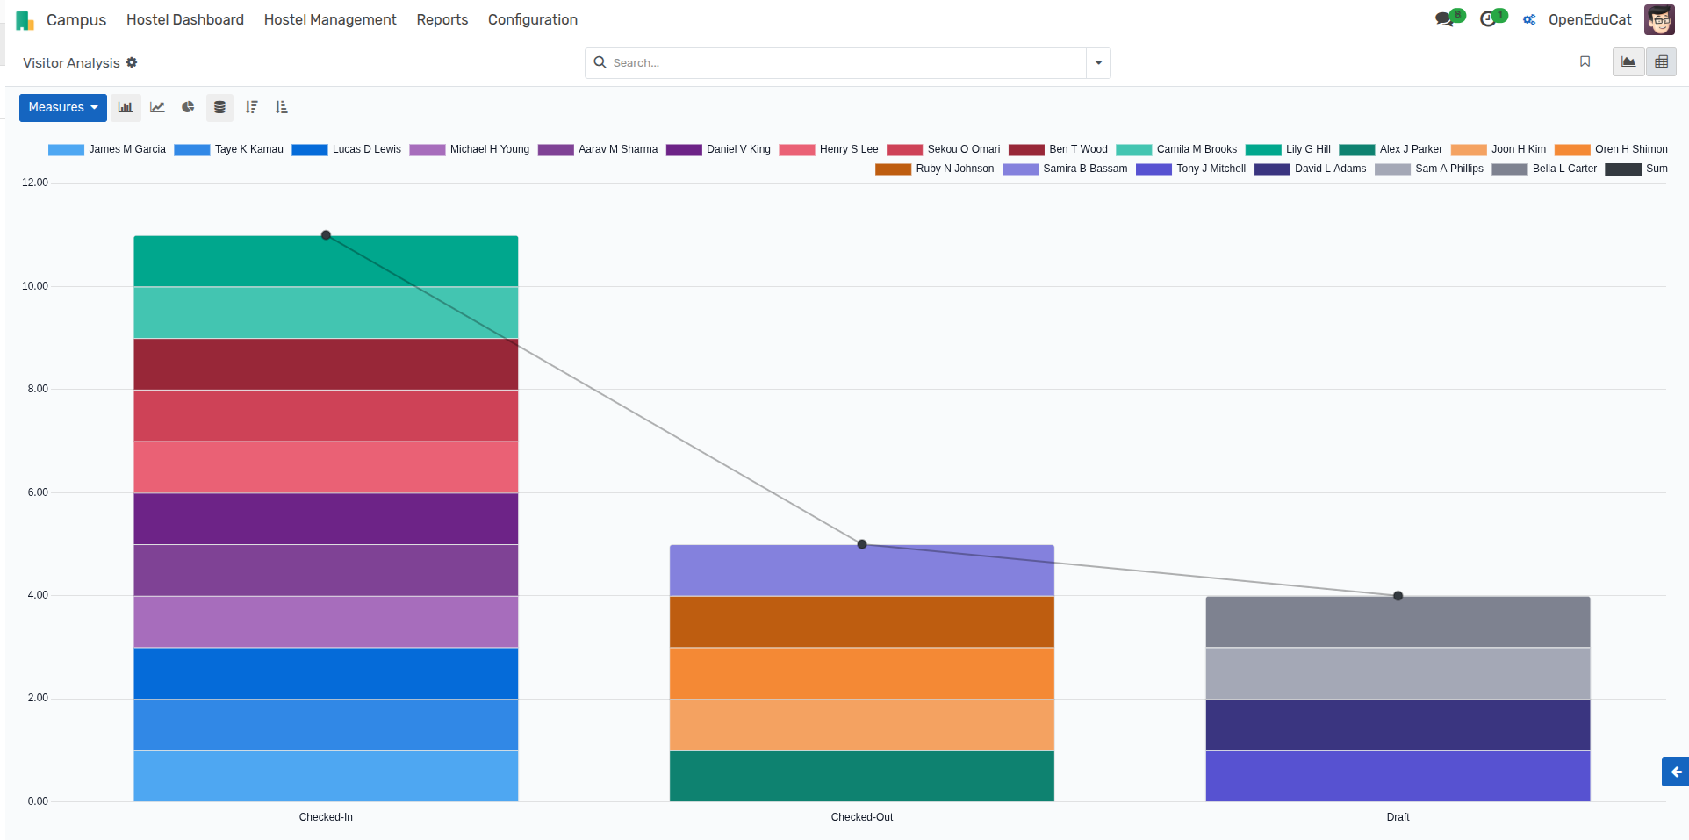The width and height of the screenshot is (1689, 840).
Task: Open the Hostel Dashboard menu
Action: [x=185, y=19]
